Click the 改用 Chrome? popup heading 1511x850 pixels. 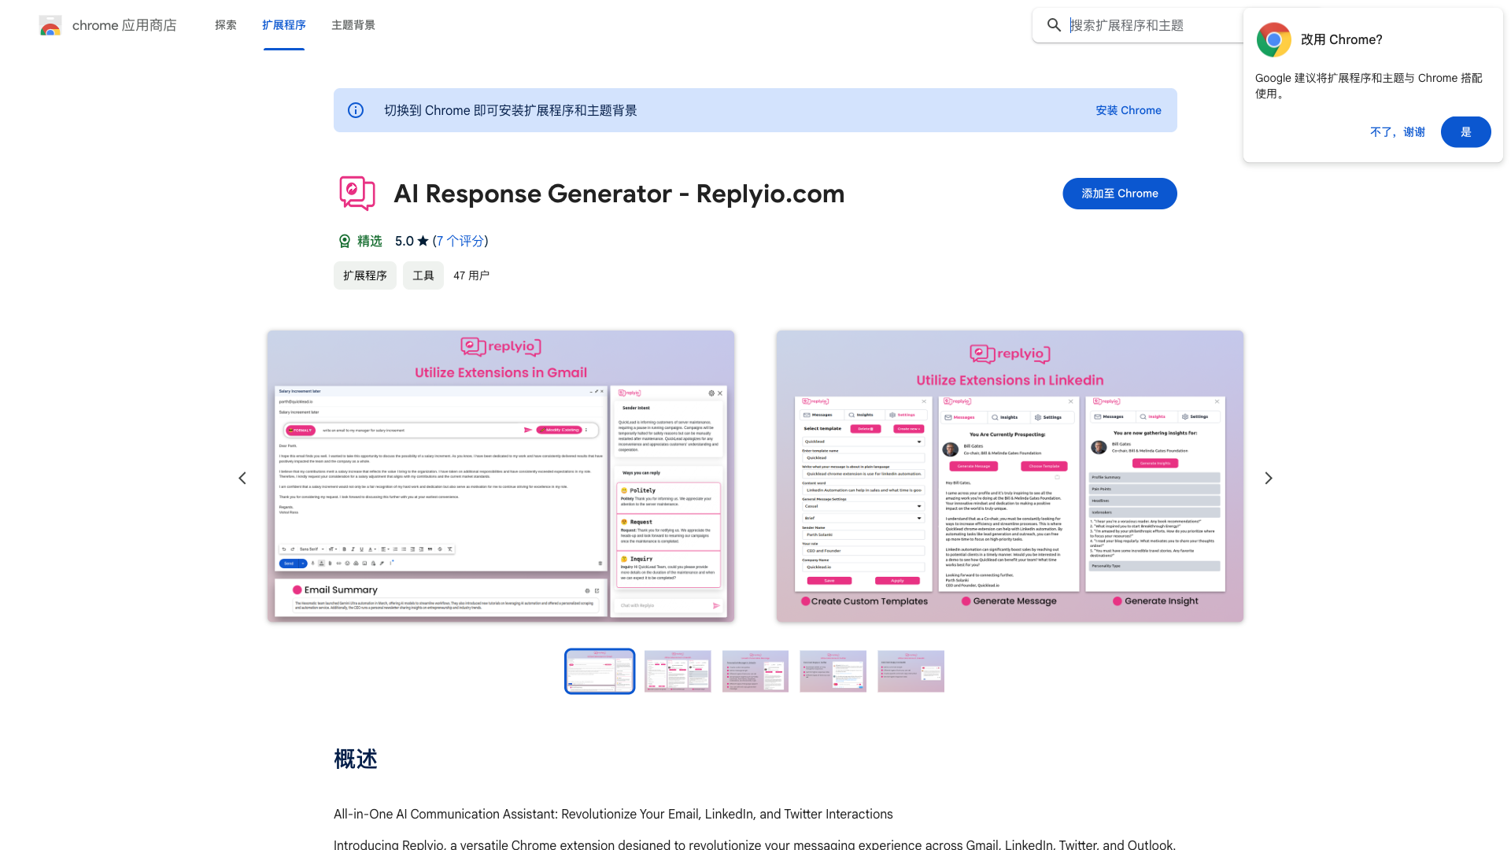[x=1341, y=39]
